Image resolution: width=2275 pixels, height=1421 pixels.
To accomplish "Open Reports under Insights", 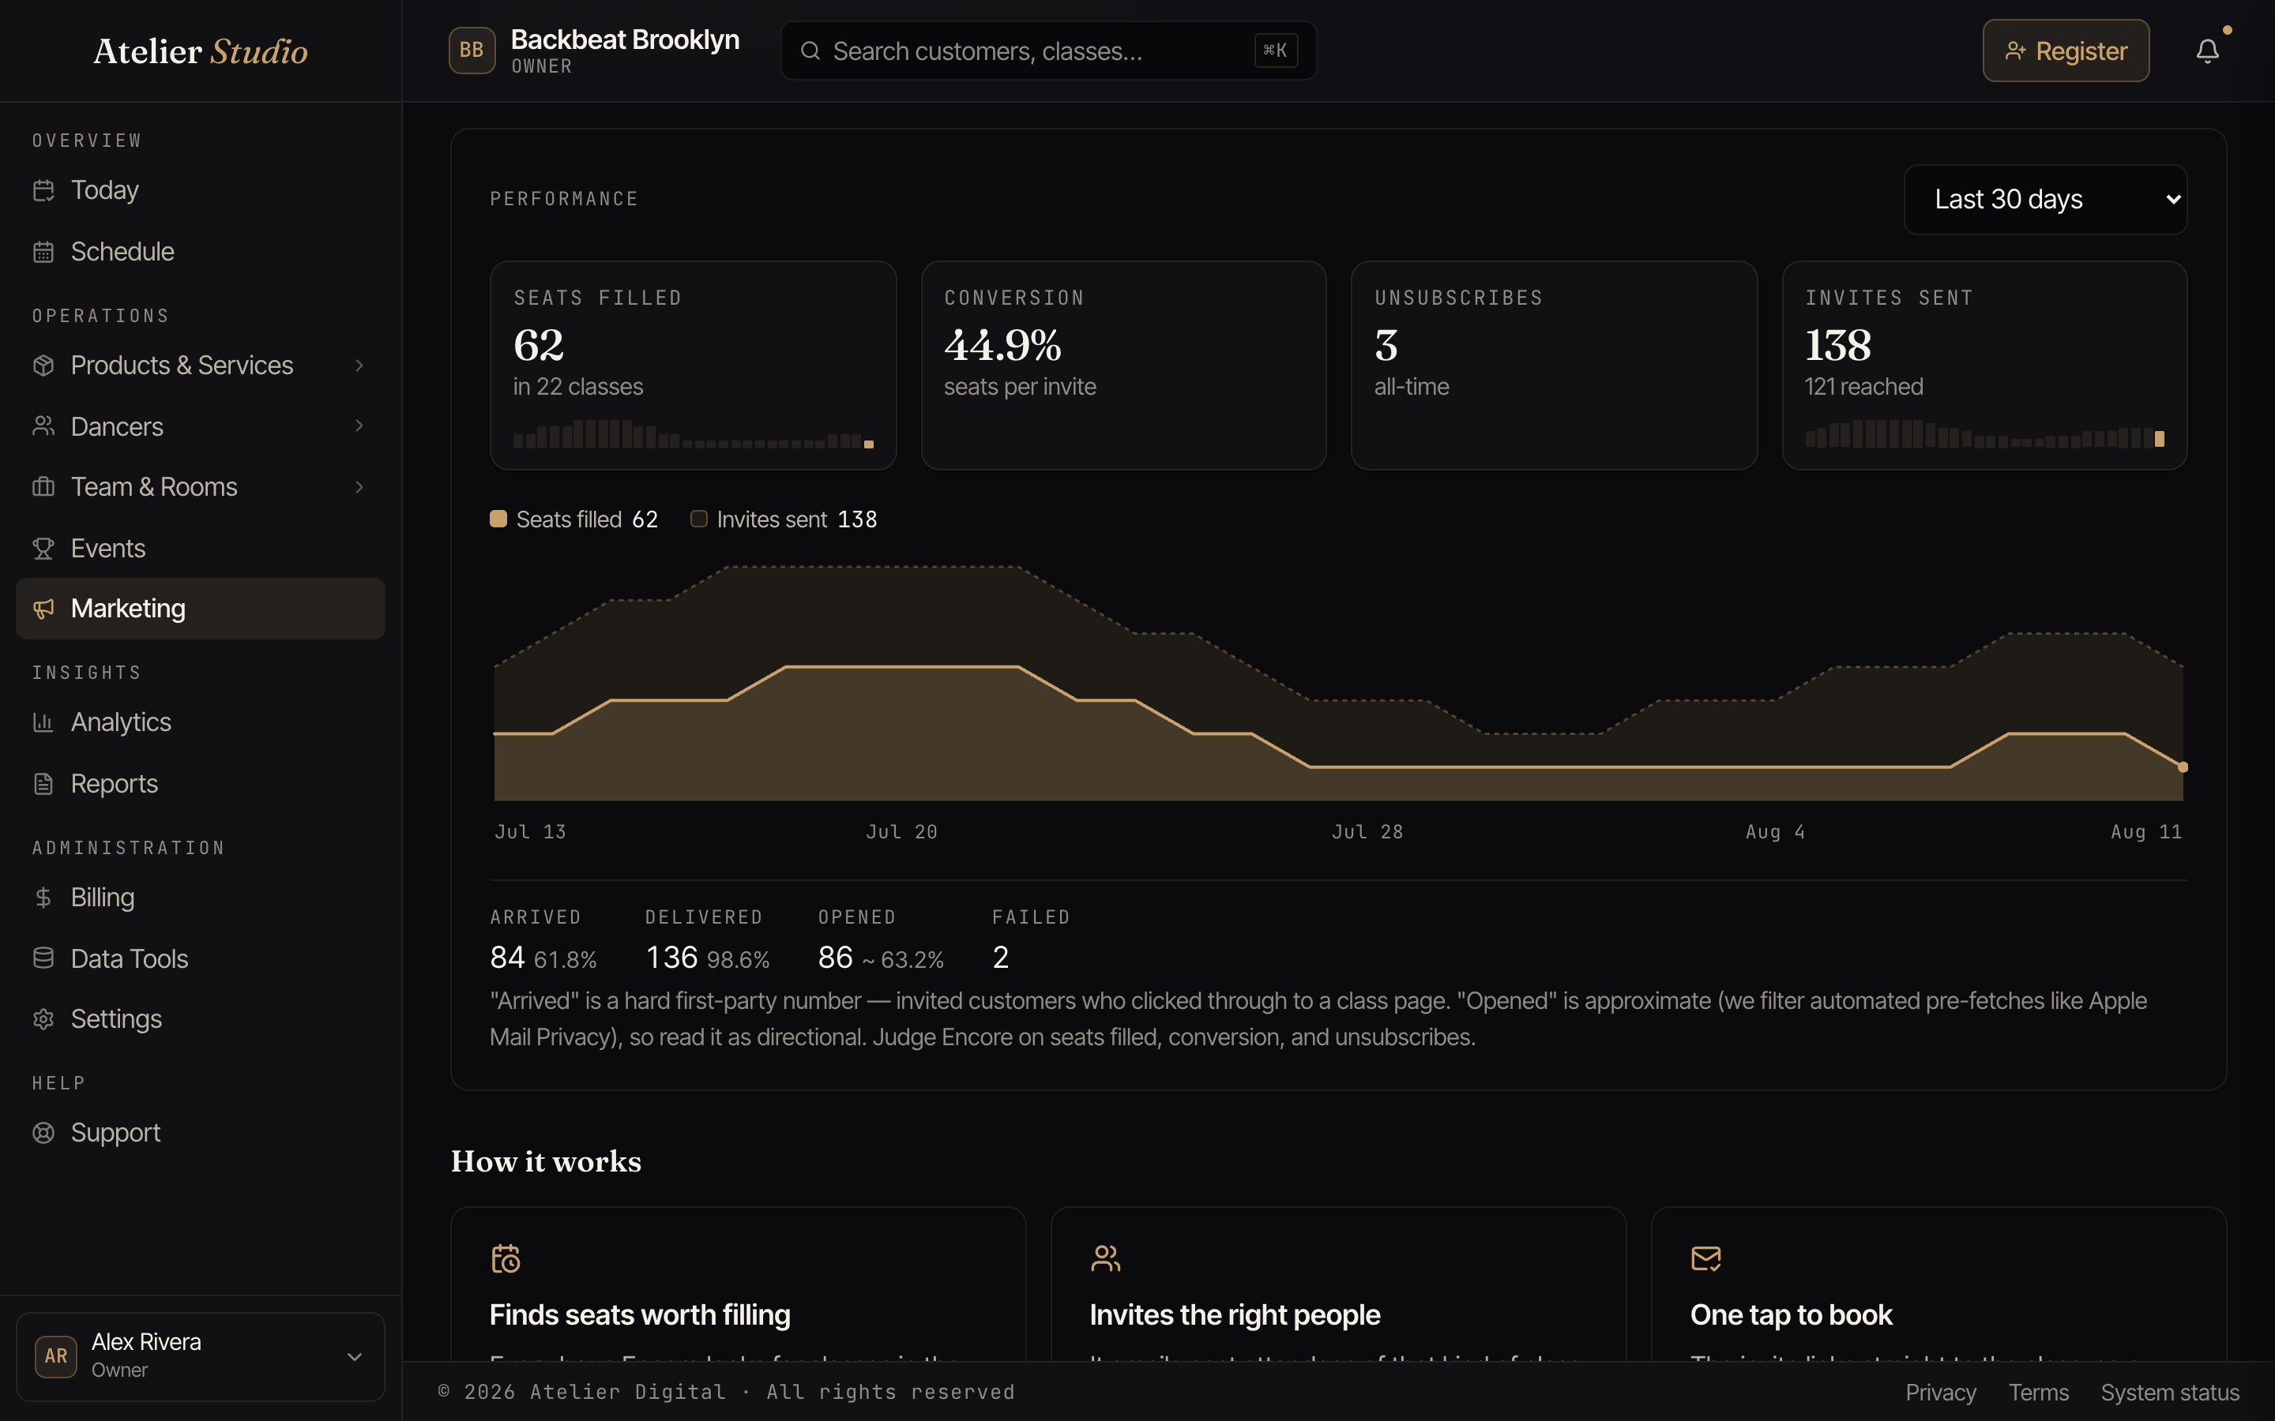I will 200,784.
